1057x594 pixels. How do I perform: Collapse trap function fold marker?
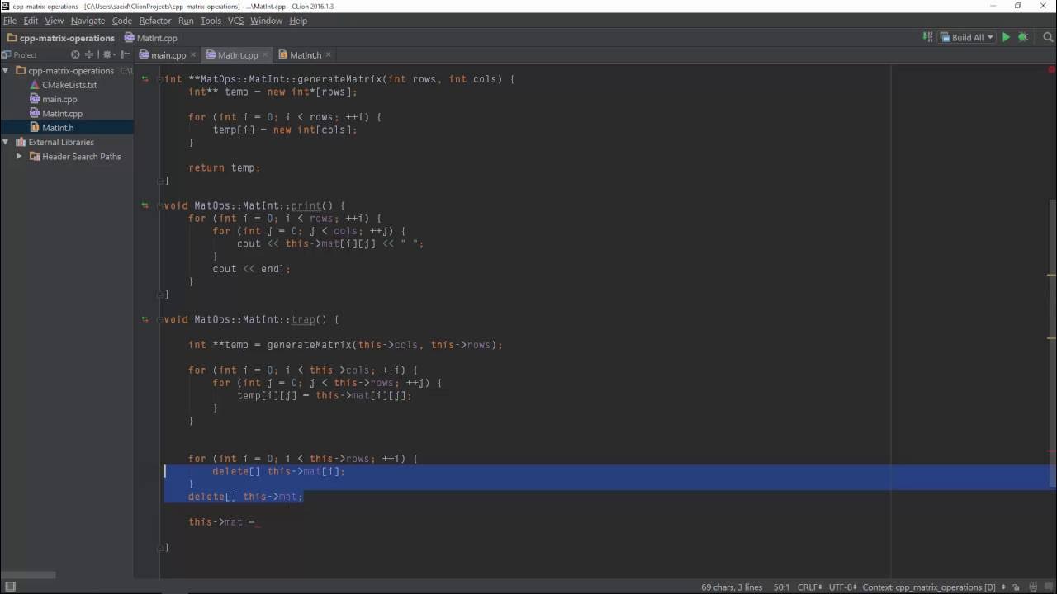click(160, 319)
